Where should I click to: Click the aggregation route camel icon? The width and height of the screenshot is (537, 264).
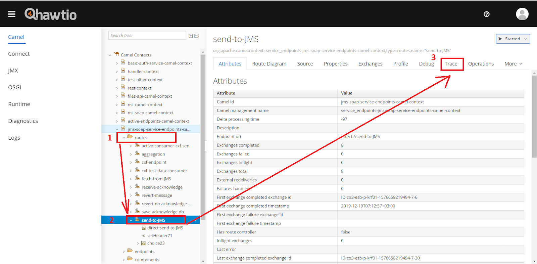tap(137, 153)
